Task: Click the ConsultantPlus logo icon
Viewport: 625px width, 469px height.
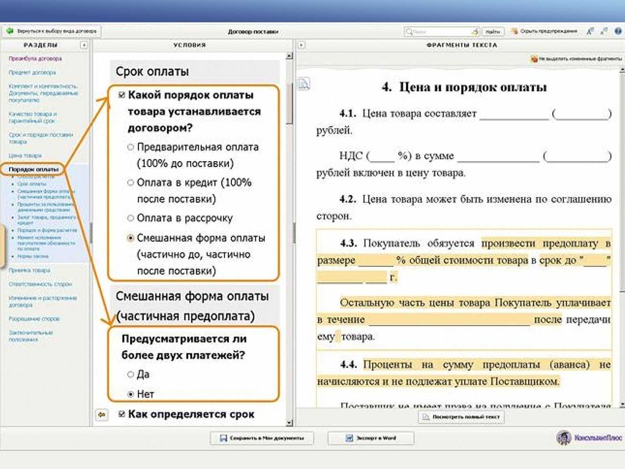Action: pos(564,438)
